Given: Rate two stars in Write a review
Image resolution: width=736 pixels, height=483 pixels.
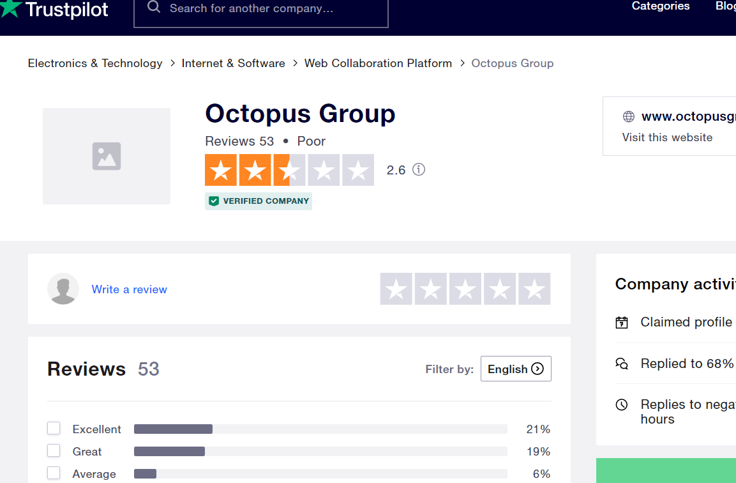Looking at the screenshot, I should [431, 289].
